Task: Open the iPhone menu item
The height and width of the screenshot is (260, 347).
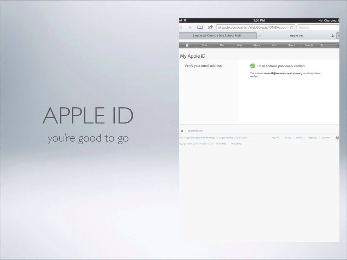Action: click(257, 45)
